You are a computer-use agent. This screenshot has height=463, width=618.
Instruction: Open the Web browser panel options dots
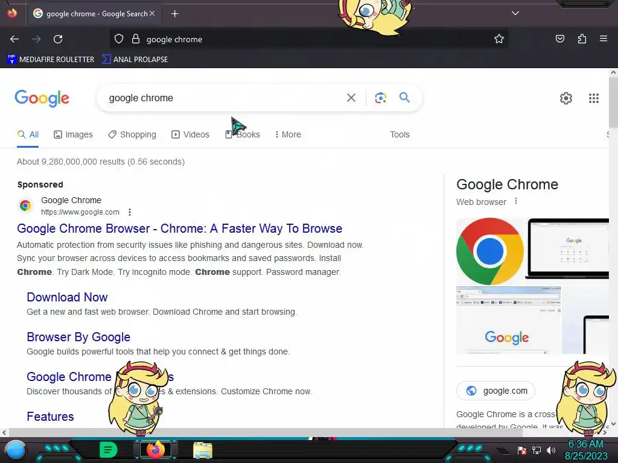(x=516, y=201)
